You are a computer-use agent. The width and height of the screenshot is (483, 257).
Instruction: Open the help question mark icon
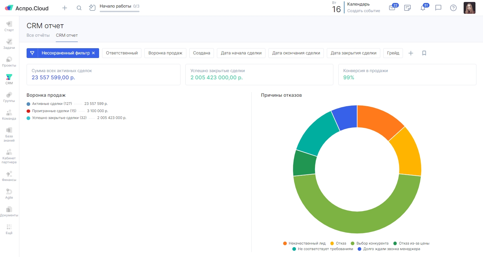pos(453,8)
